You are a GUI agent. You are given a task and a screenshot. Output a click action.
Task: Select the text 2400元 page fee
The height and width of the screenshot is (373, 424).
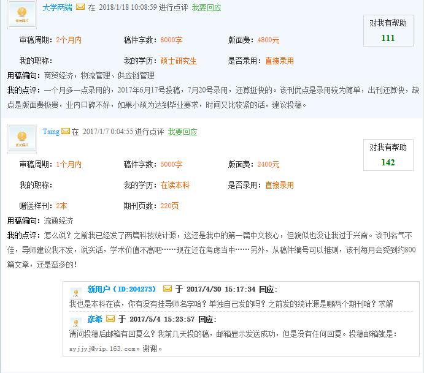pyautogui.click(x=268, y=164)
